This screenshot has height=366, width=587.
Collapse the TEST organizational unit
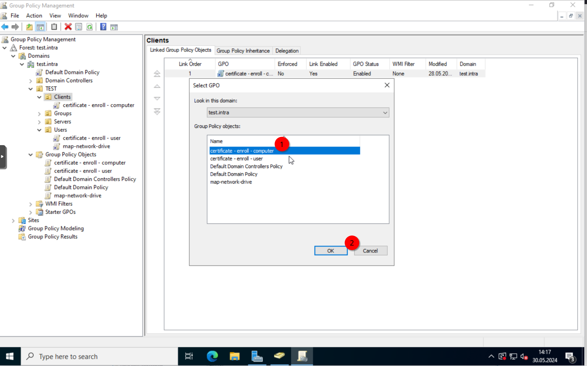point(30,89)
